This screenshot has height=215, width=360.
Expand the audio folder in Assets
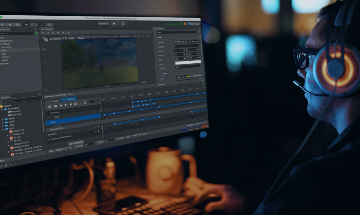pyautogui.click(x=3, y=122)
